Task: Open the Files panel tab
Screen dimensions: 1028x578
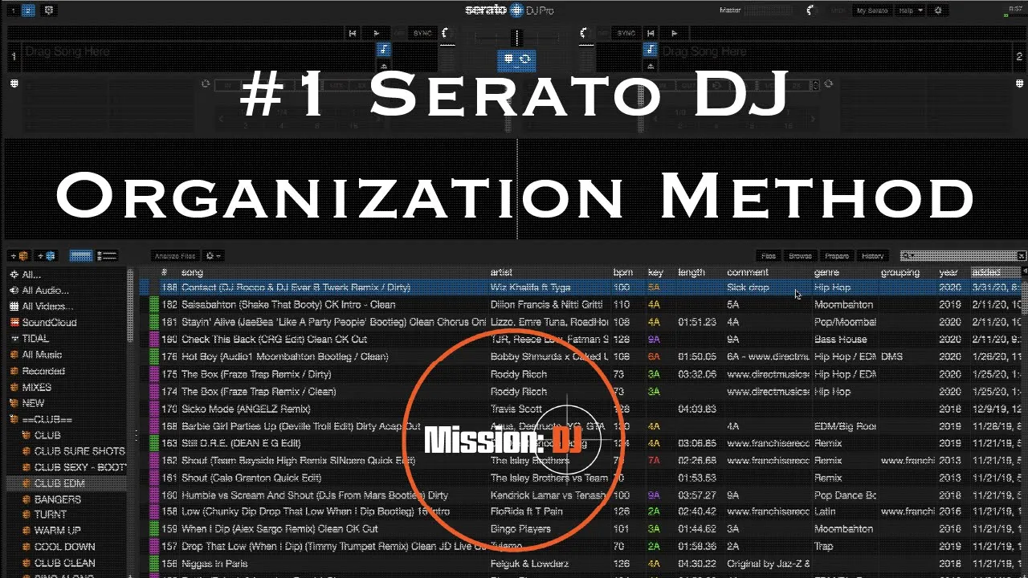Action: coord(769,256)
